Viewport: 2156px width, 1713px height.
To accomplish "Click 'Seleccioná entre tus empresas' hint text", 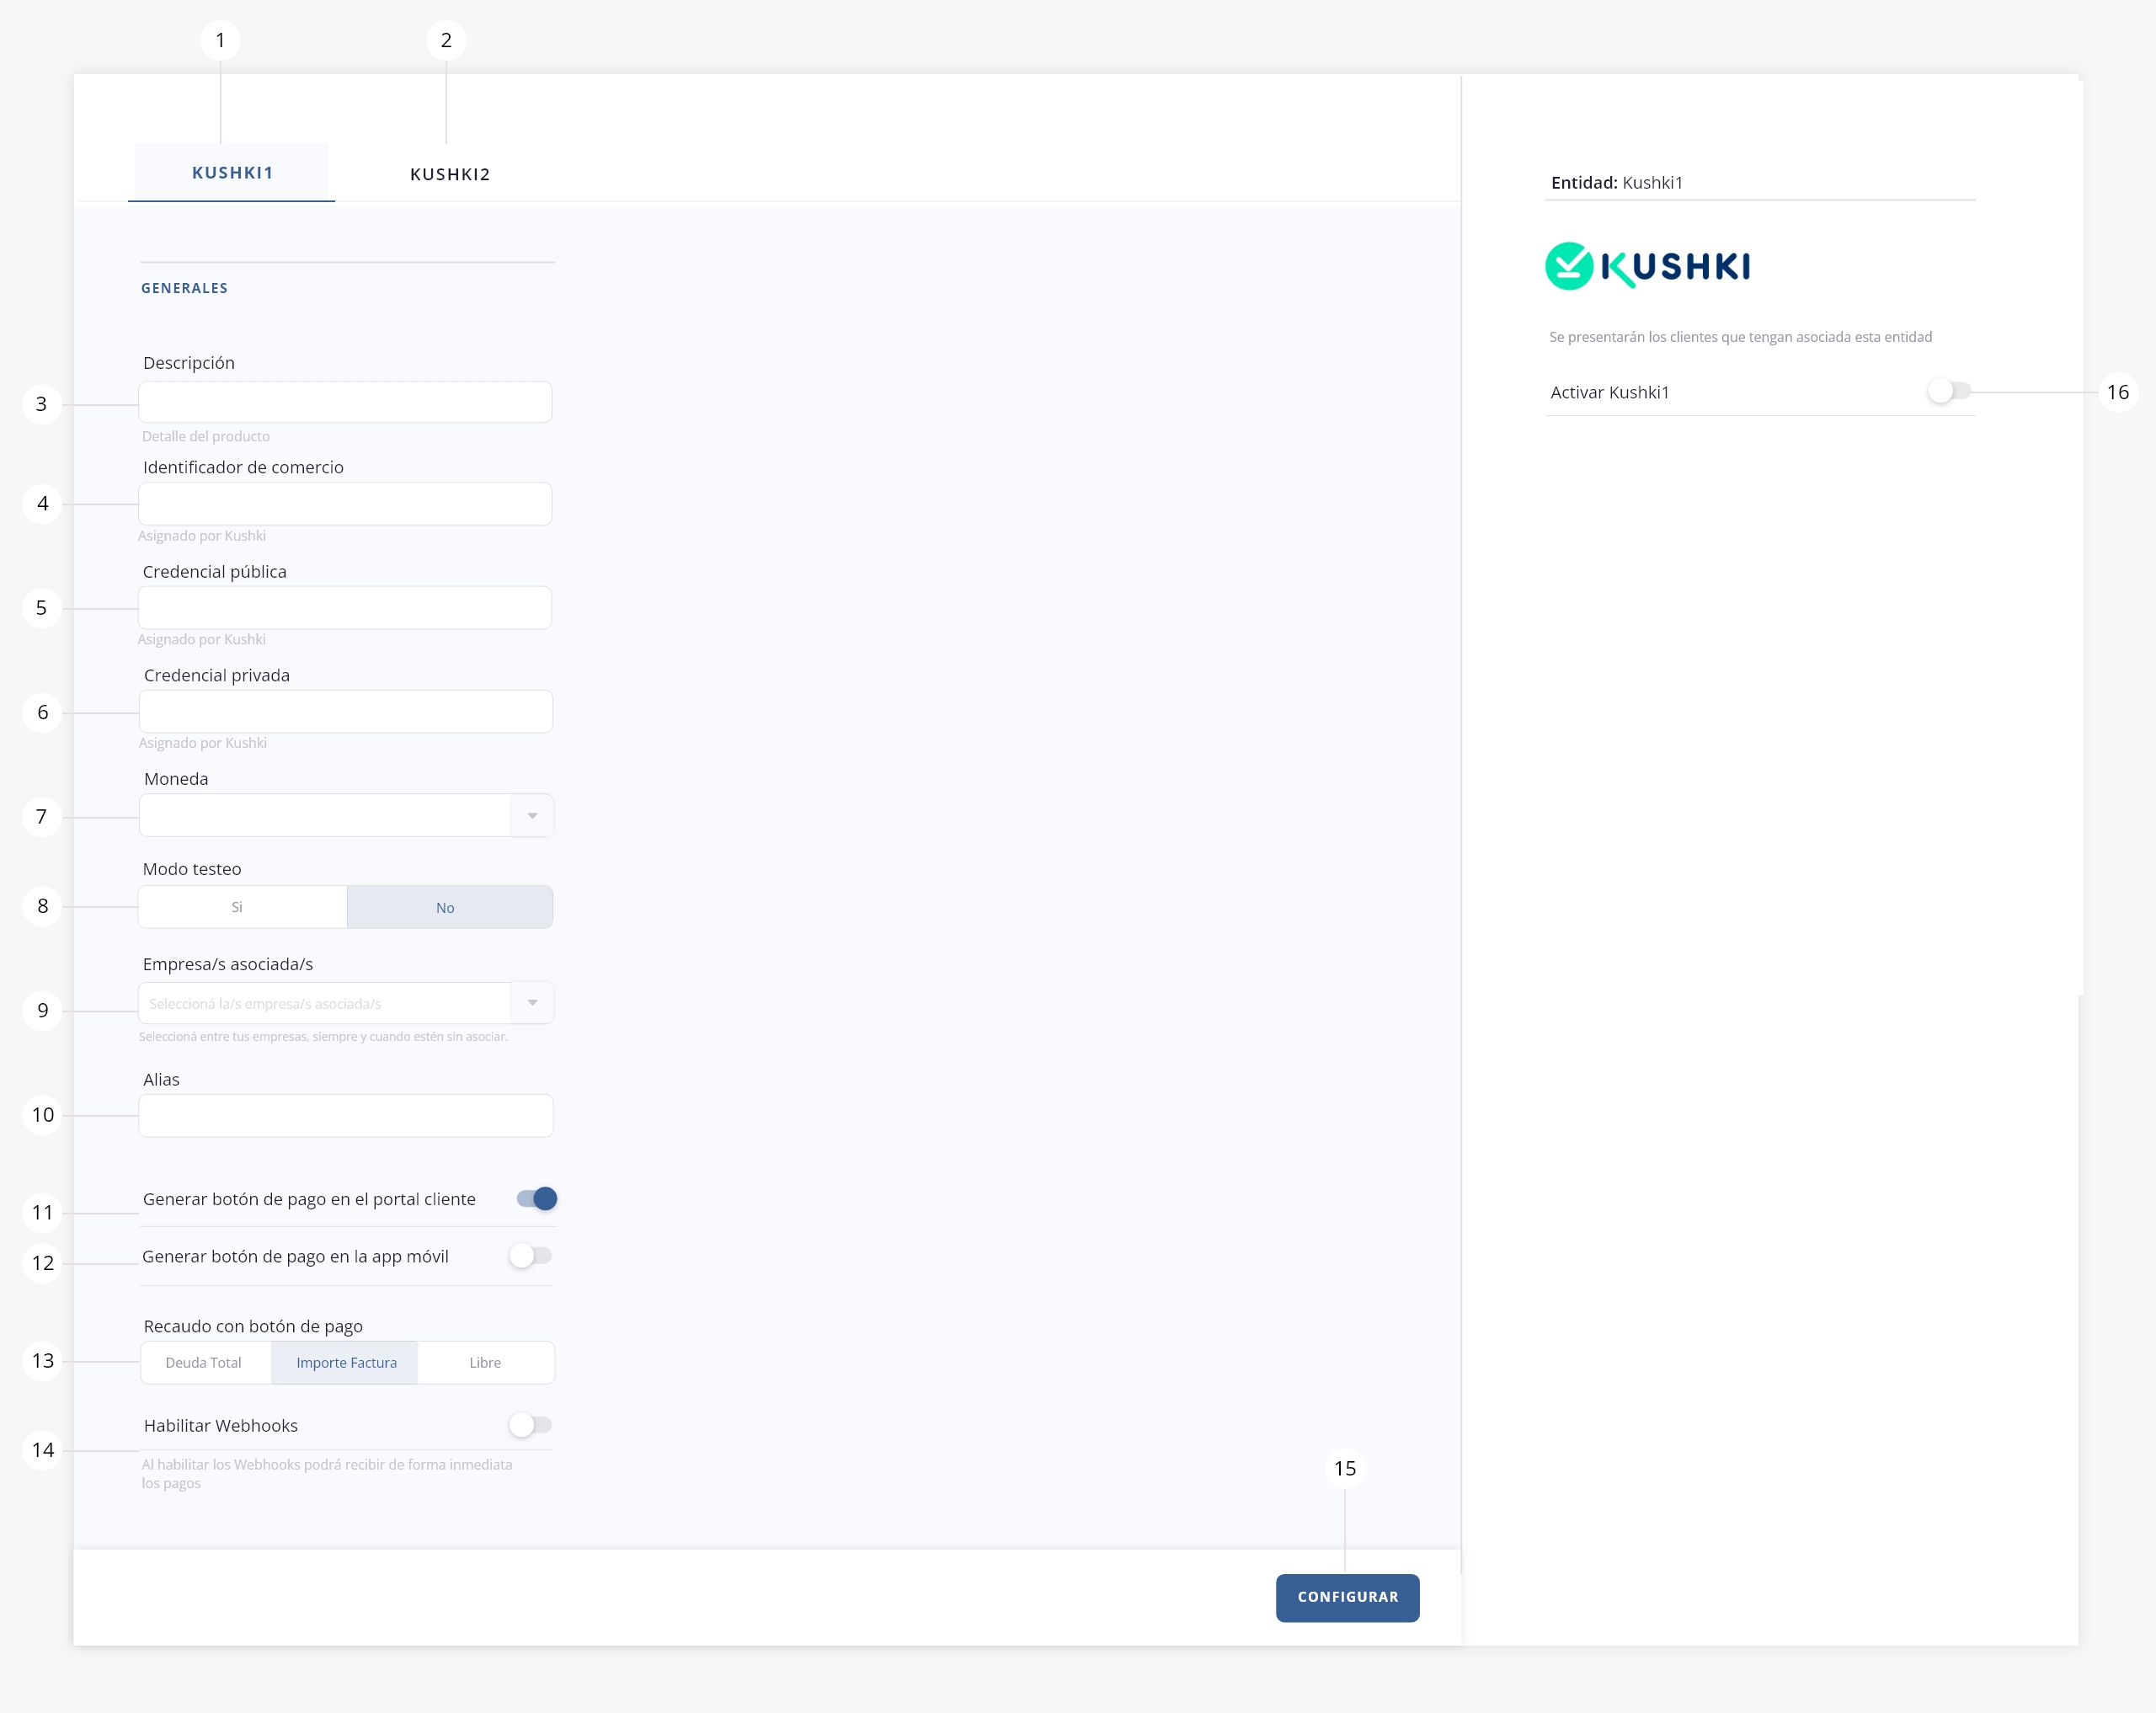I will click(x=323, y=1036).
